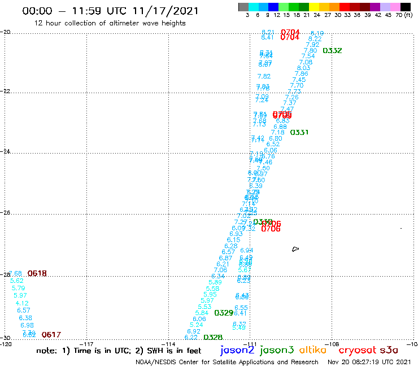Click the cyan 3-6 ft legend swatch
The width and height of the screenshot is (418, 367).
[x=254, y=7]
